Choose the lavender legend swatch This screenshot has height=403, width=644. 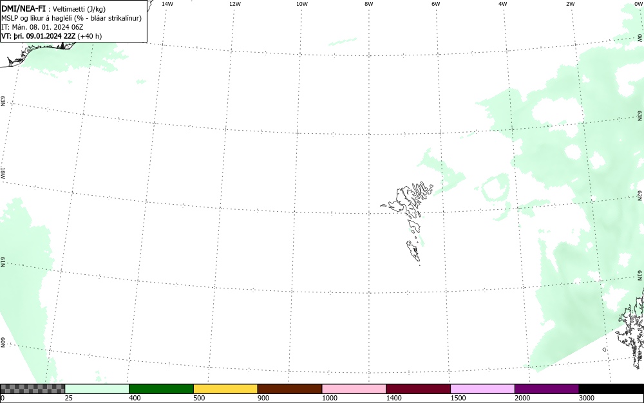coord(482,389)
